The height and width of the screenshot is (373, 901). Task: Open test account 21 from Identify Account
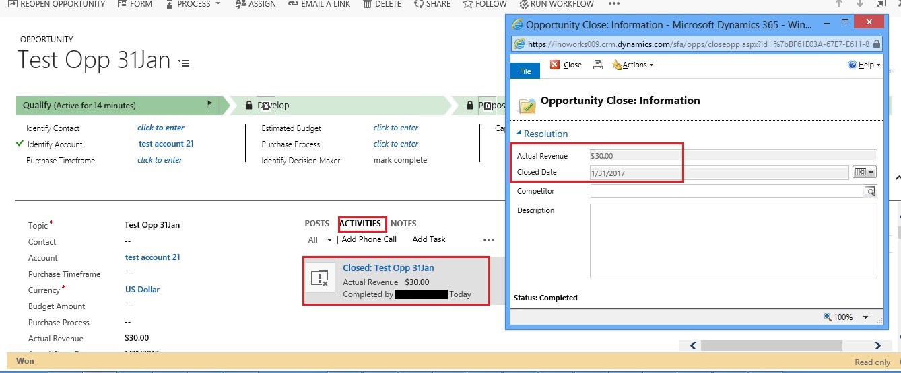pos(166,144)
